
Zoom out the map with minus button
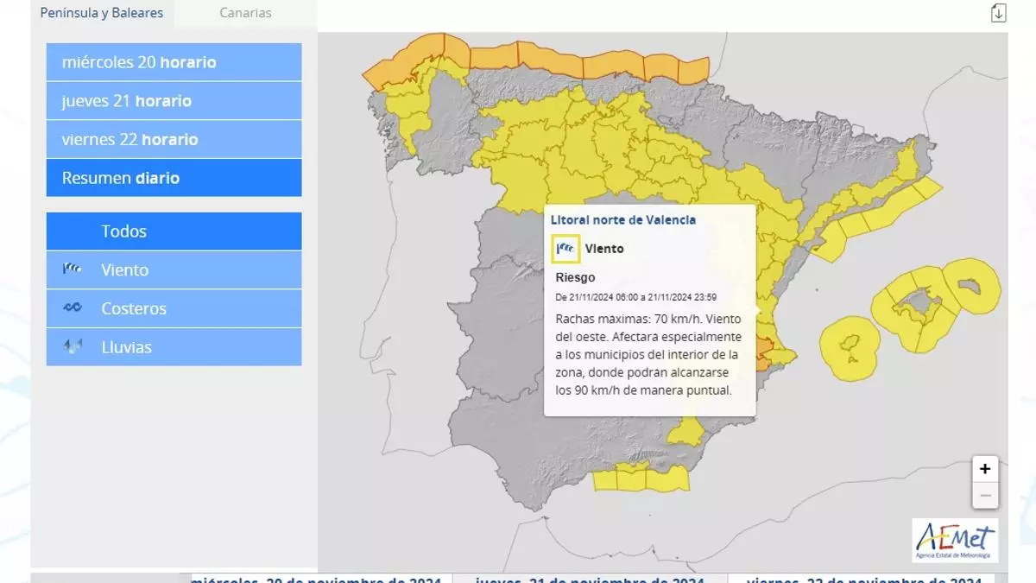click(984, 497)
